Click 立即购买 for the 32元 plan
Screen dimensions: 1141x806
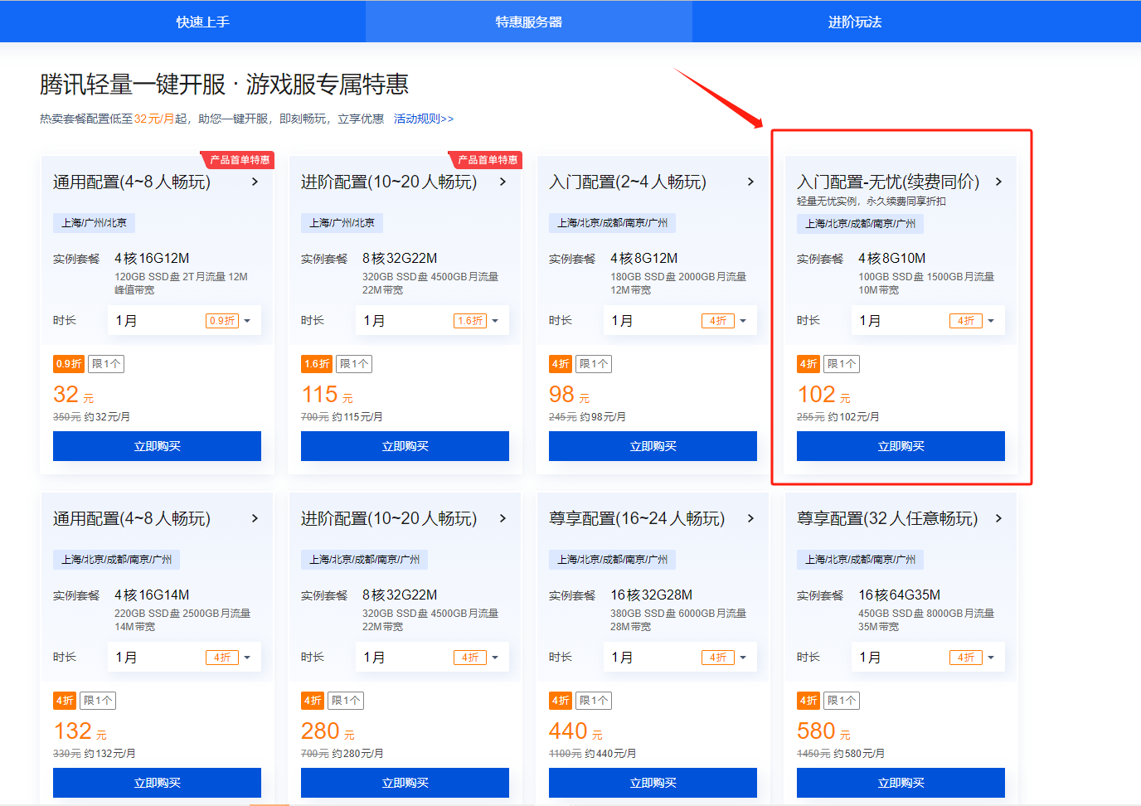point(157,446)
